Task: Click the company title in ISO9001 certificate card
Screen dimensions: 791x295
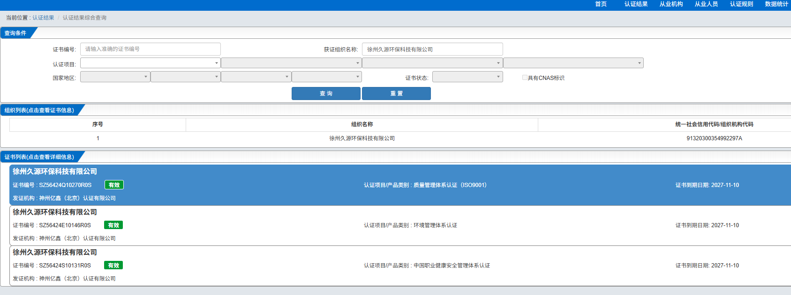Action: [x=55, y=172]
